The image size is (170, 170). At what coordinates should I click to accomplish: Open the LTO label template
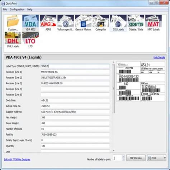tap(30, 40)
